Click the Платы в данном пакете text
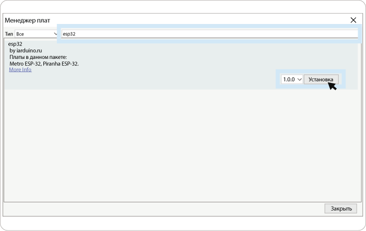 coord(38,57)
